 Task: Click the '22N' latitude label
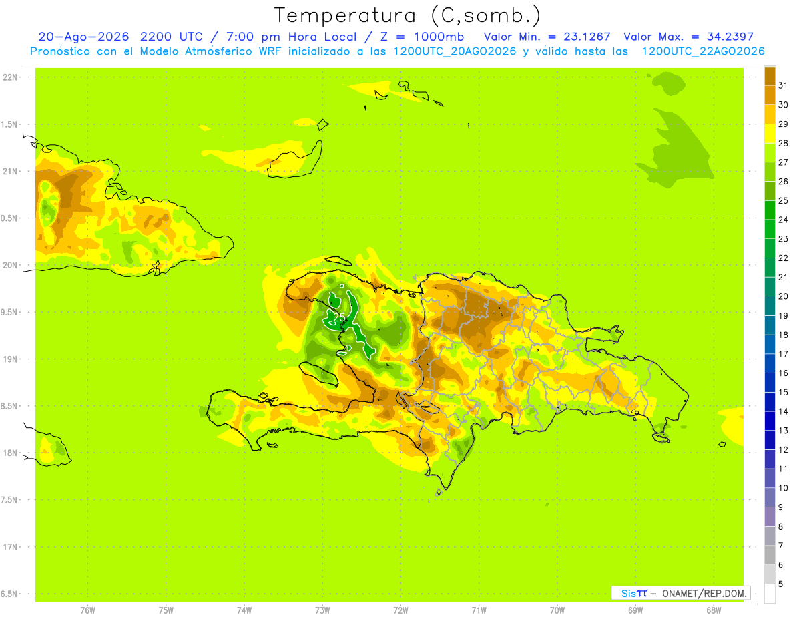[x=11, y=77]
